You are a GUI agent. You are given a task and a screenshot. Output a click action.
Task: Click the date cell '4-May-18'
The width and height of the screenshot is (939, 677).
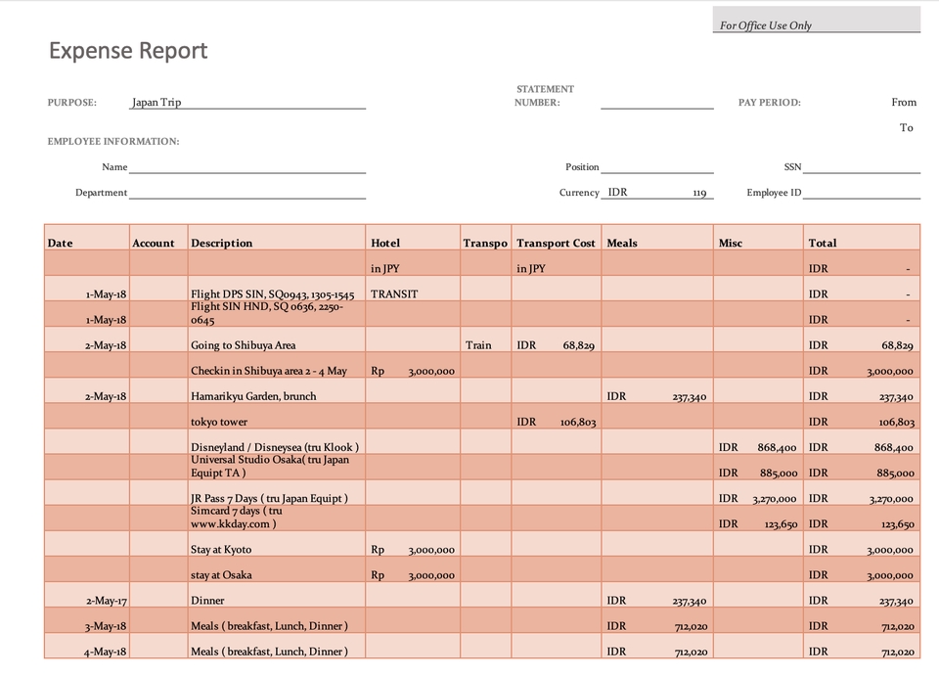click(87, 646)
